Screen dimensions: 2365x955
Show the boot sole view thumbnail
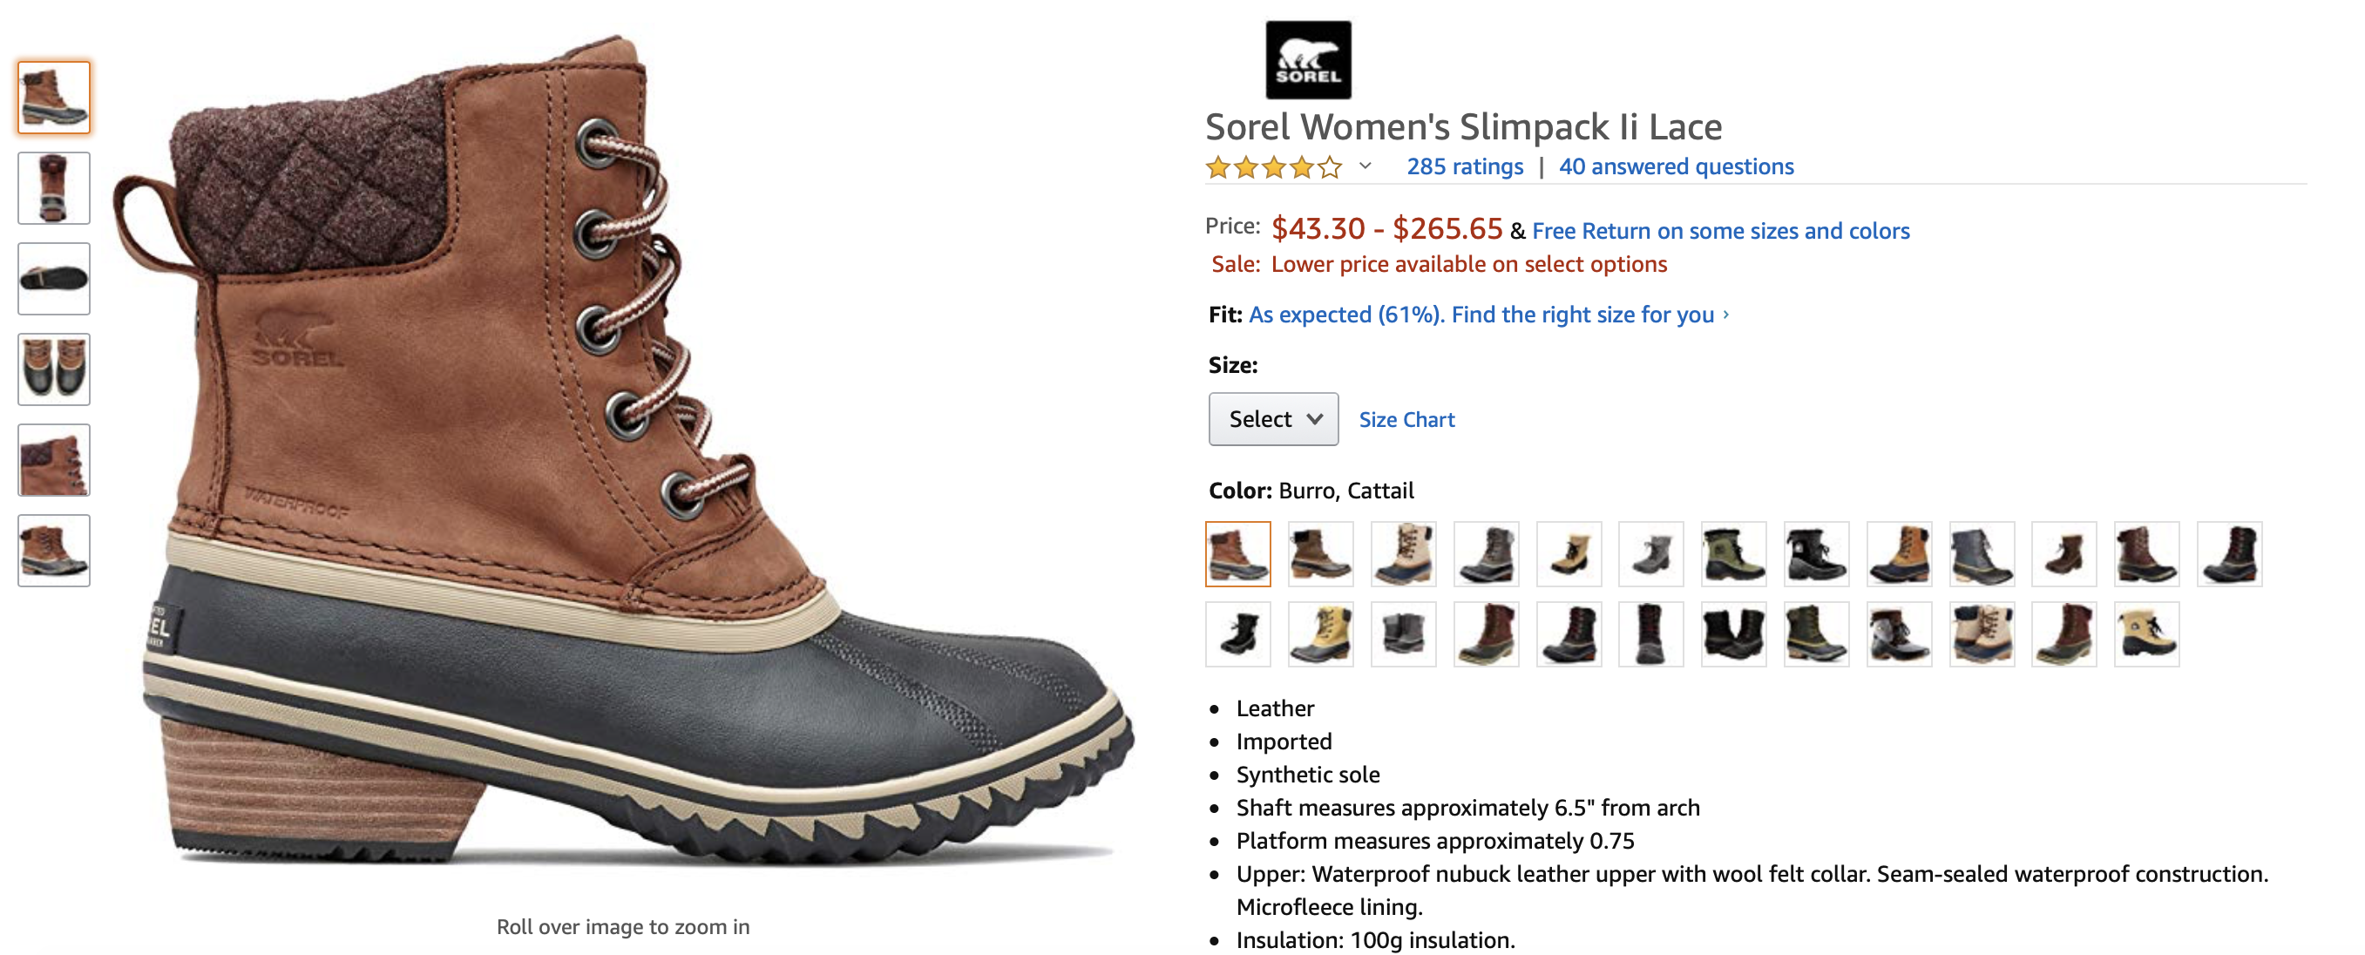tap(54, 279)
